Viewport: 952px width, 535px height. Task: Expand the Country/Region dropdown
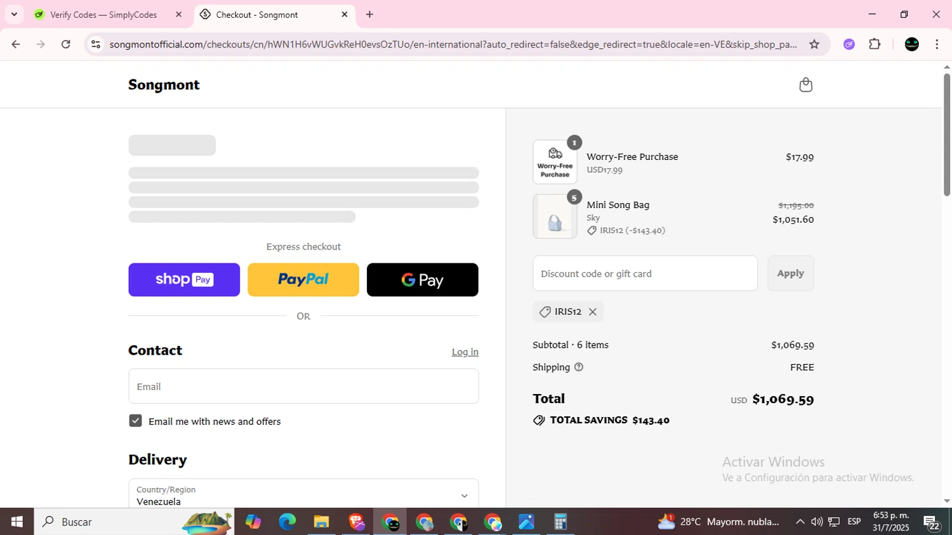click(x=303, y=494)
